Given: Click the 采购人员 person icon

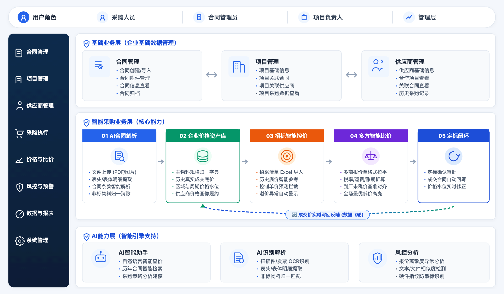Looking at the screenshot, I should 102,17.
